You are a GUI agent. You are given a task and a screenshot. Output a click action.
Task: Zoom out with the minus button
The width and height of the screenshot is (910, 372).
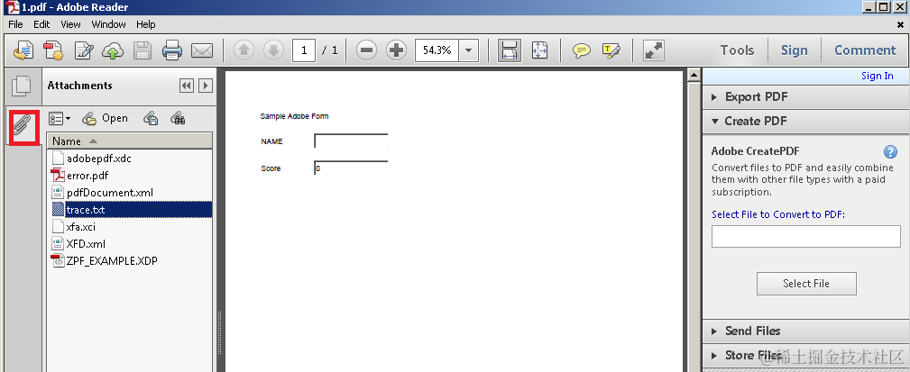366,50
